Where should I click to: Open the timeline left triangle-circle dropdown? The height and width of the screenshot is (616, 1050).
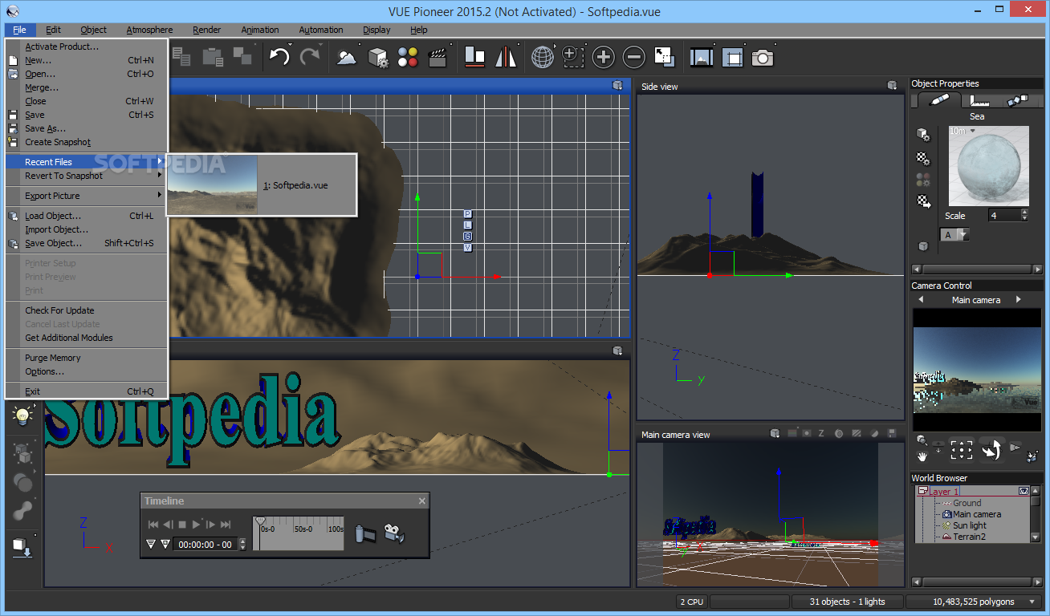pyautogui.click(x=151, y=544)
